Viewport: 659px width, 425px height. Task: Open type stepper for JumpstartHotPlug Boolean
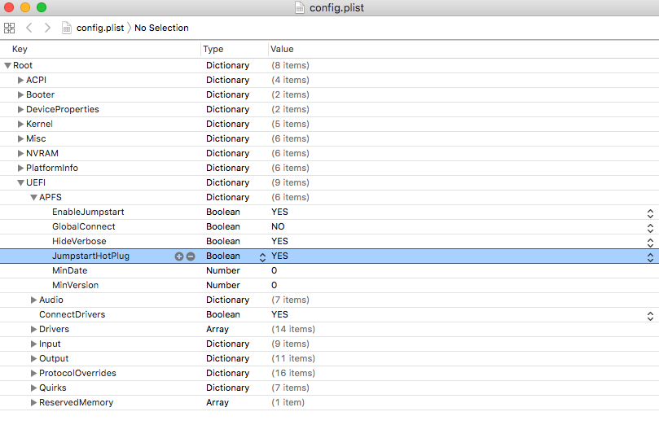click(262, 257)
